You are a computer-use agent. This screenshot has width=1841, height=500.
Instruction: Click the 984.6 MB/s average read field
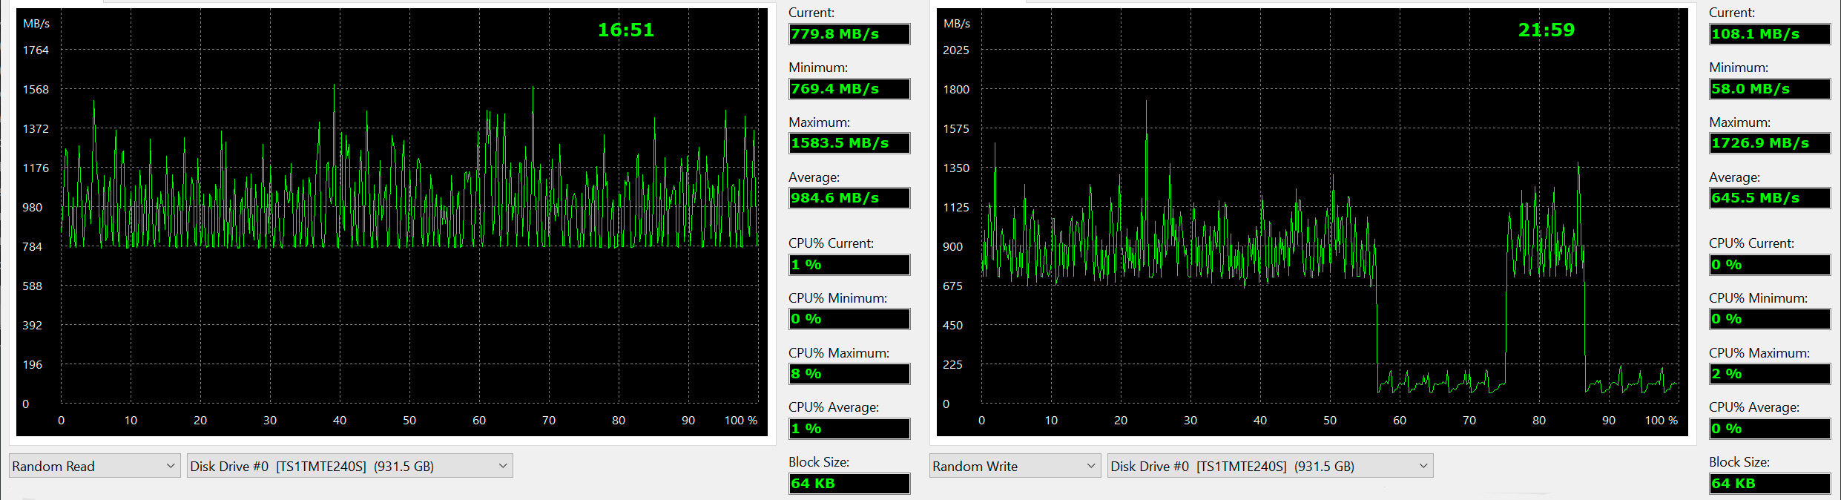(x=849, y=198)
